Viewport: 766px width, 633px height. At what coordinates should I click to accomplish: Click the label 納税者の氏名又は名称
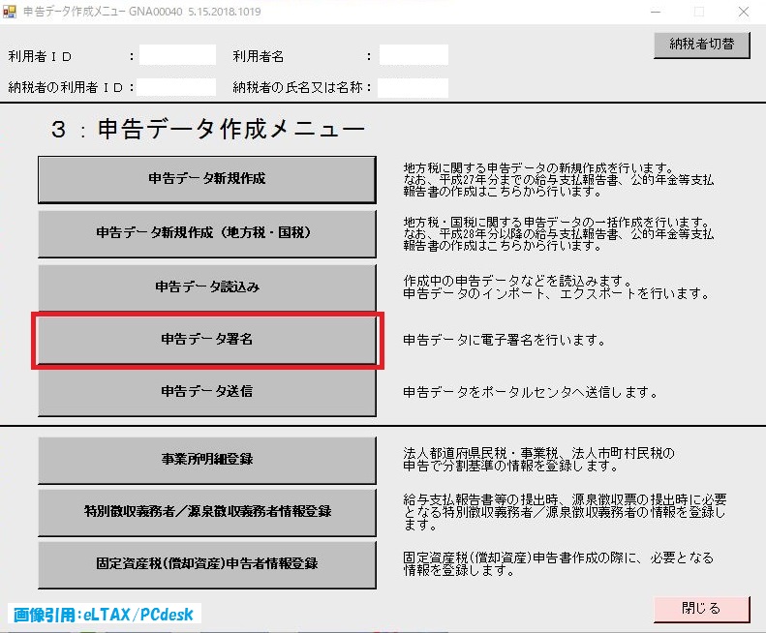coord(297,87)
